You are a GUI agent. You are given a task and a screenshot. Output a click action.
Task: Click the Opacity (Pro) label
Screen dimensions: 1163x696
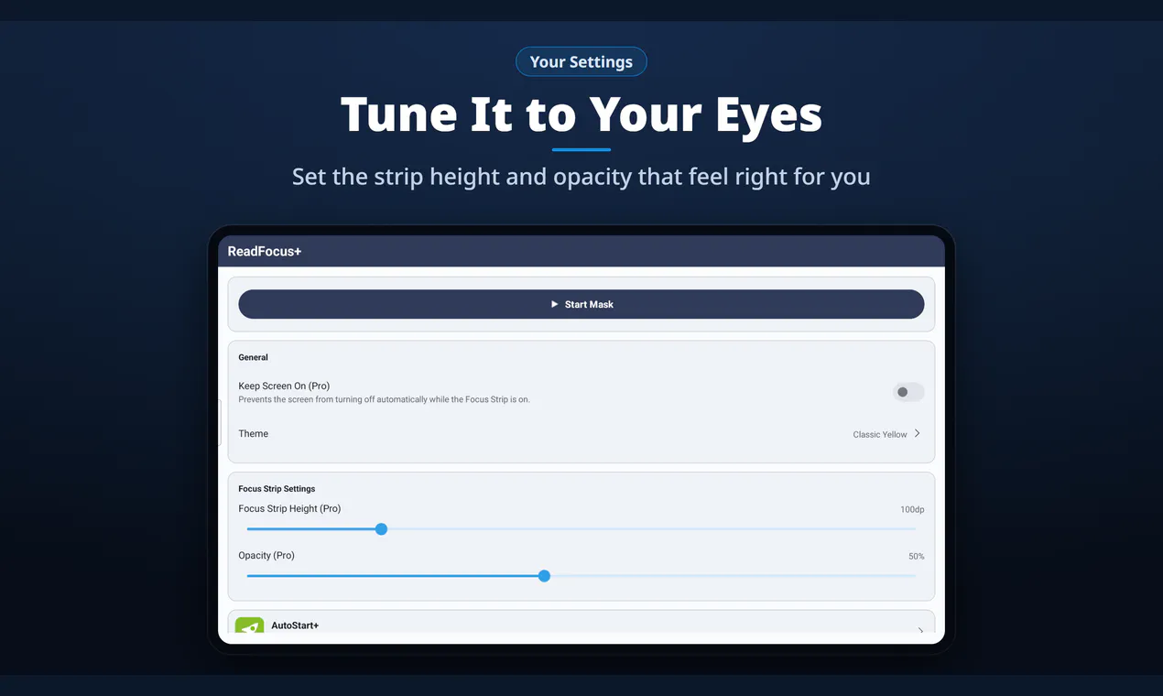(266, 556)
